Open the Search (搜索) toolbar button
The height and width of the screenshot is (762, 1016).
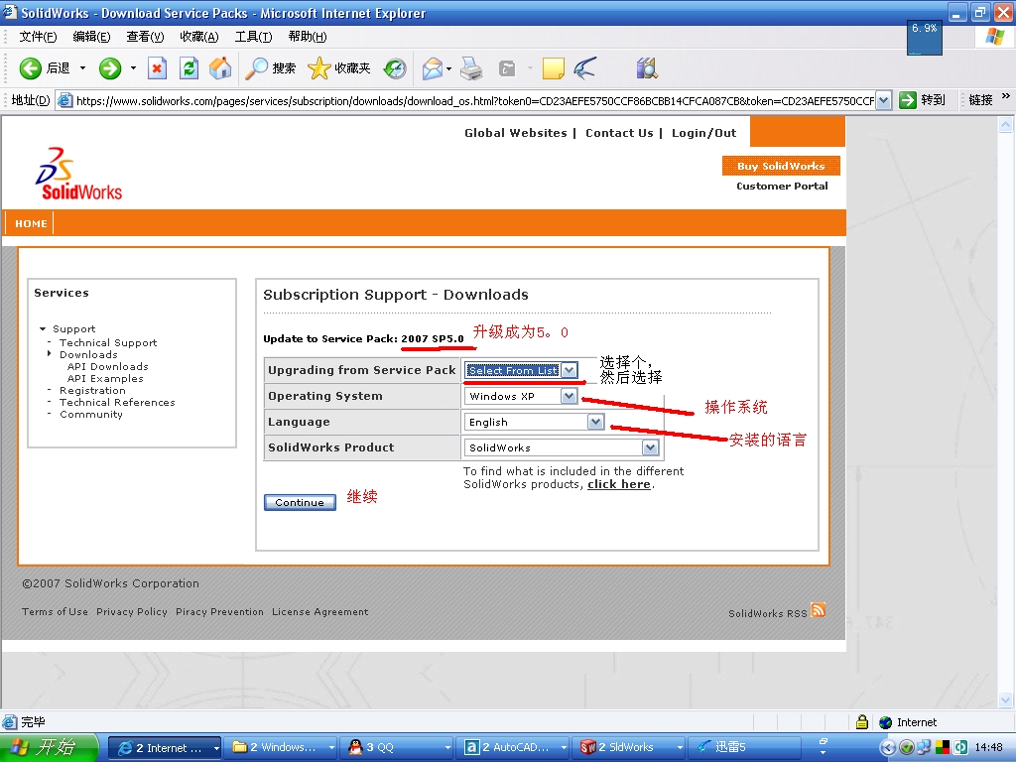pos(270,68)
